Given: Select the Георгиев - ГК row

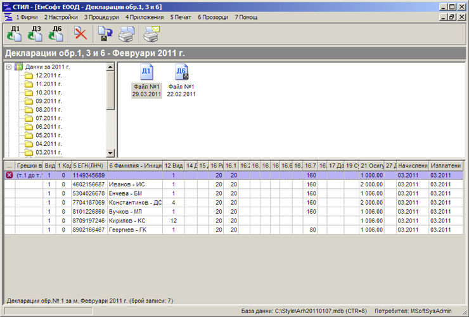Looking at the screenshot, I should [x=234, y=230].
